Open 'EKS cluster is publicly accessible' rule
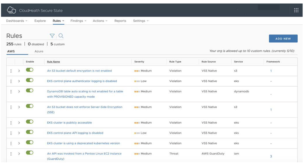Screen dimensions: 305x166 (x=69, y=123)
